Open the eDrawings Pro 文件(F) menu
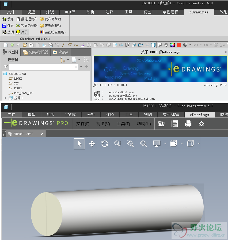Viewport: 228px width, 240px height. click(x=83, y=124)
